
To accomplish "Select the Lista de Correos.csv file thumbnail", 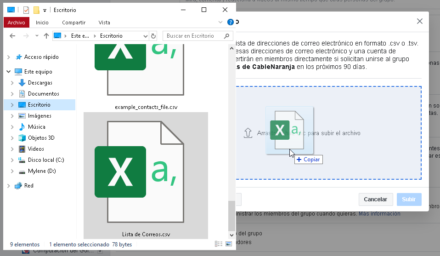I will coord(146,176).
